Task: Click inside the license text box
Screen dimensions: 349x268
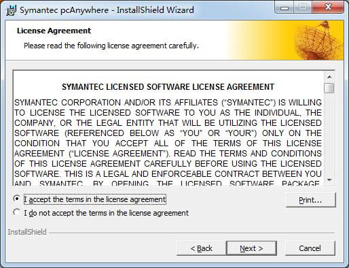Action: pyautogui.click(x=168, y=128)
